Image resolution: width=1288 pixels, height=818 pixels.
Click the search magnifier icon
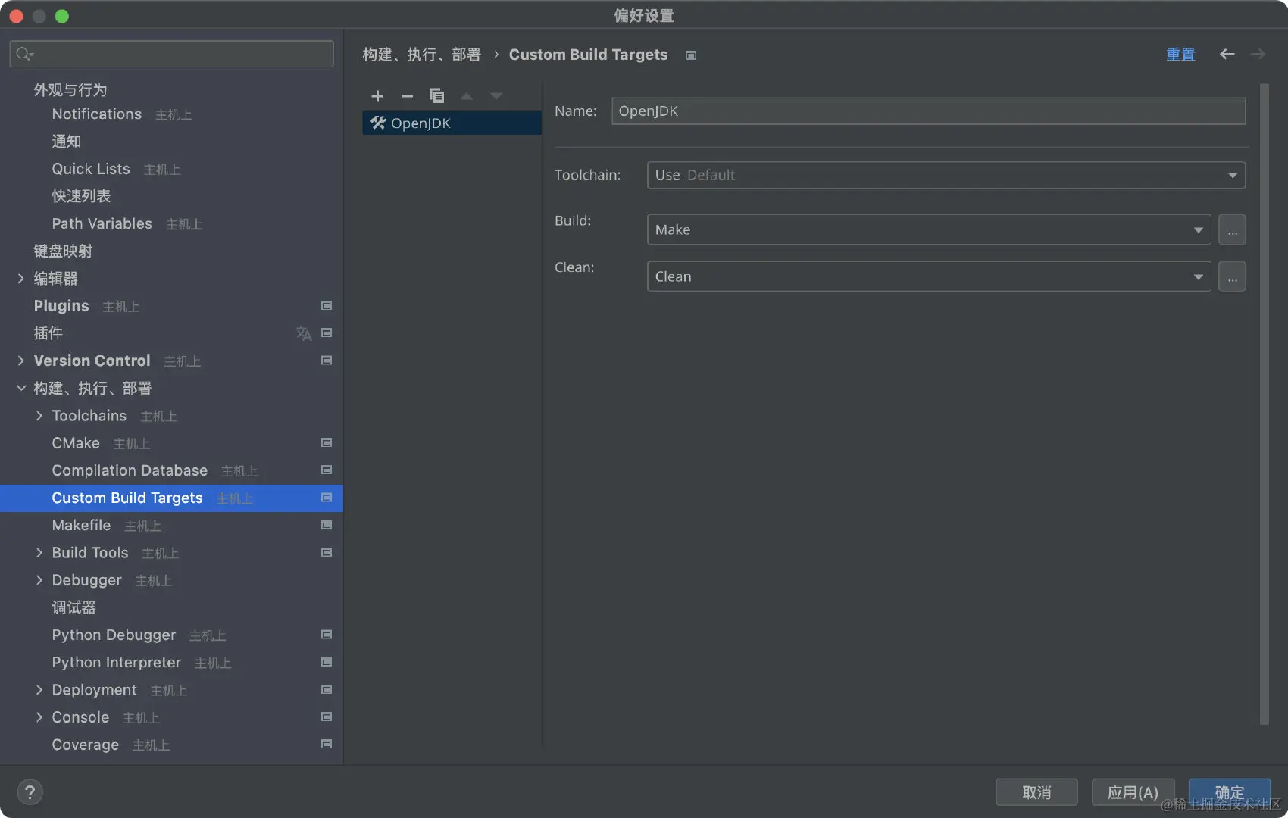[x=24, y=54]
